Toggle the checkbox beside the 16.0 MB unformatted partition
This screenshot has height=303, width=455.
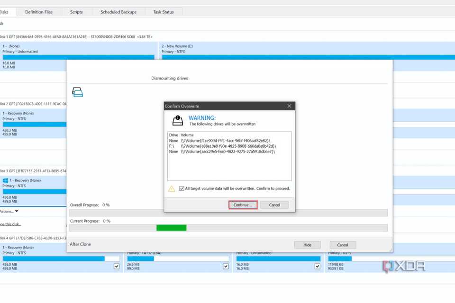tap(318, 266)
